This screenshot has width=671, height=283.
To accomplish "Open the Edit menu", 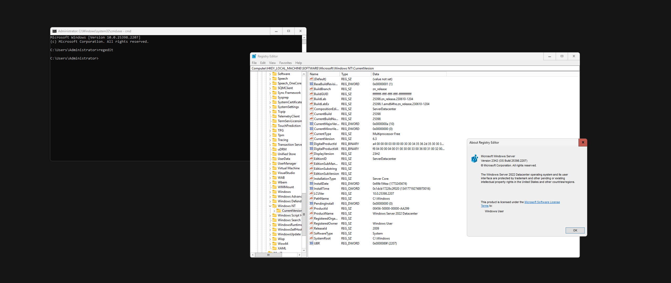I will (x=263, y=63).
